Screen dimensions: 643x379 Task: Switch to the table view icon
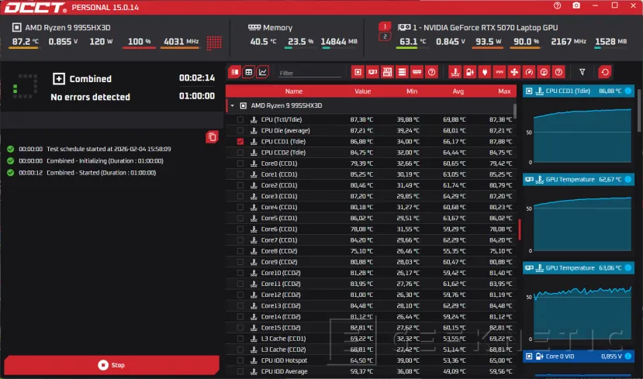[x=249, y=72]
